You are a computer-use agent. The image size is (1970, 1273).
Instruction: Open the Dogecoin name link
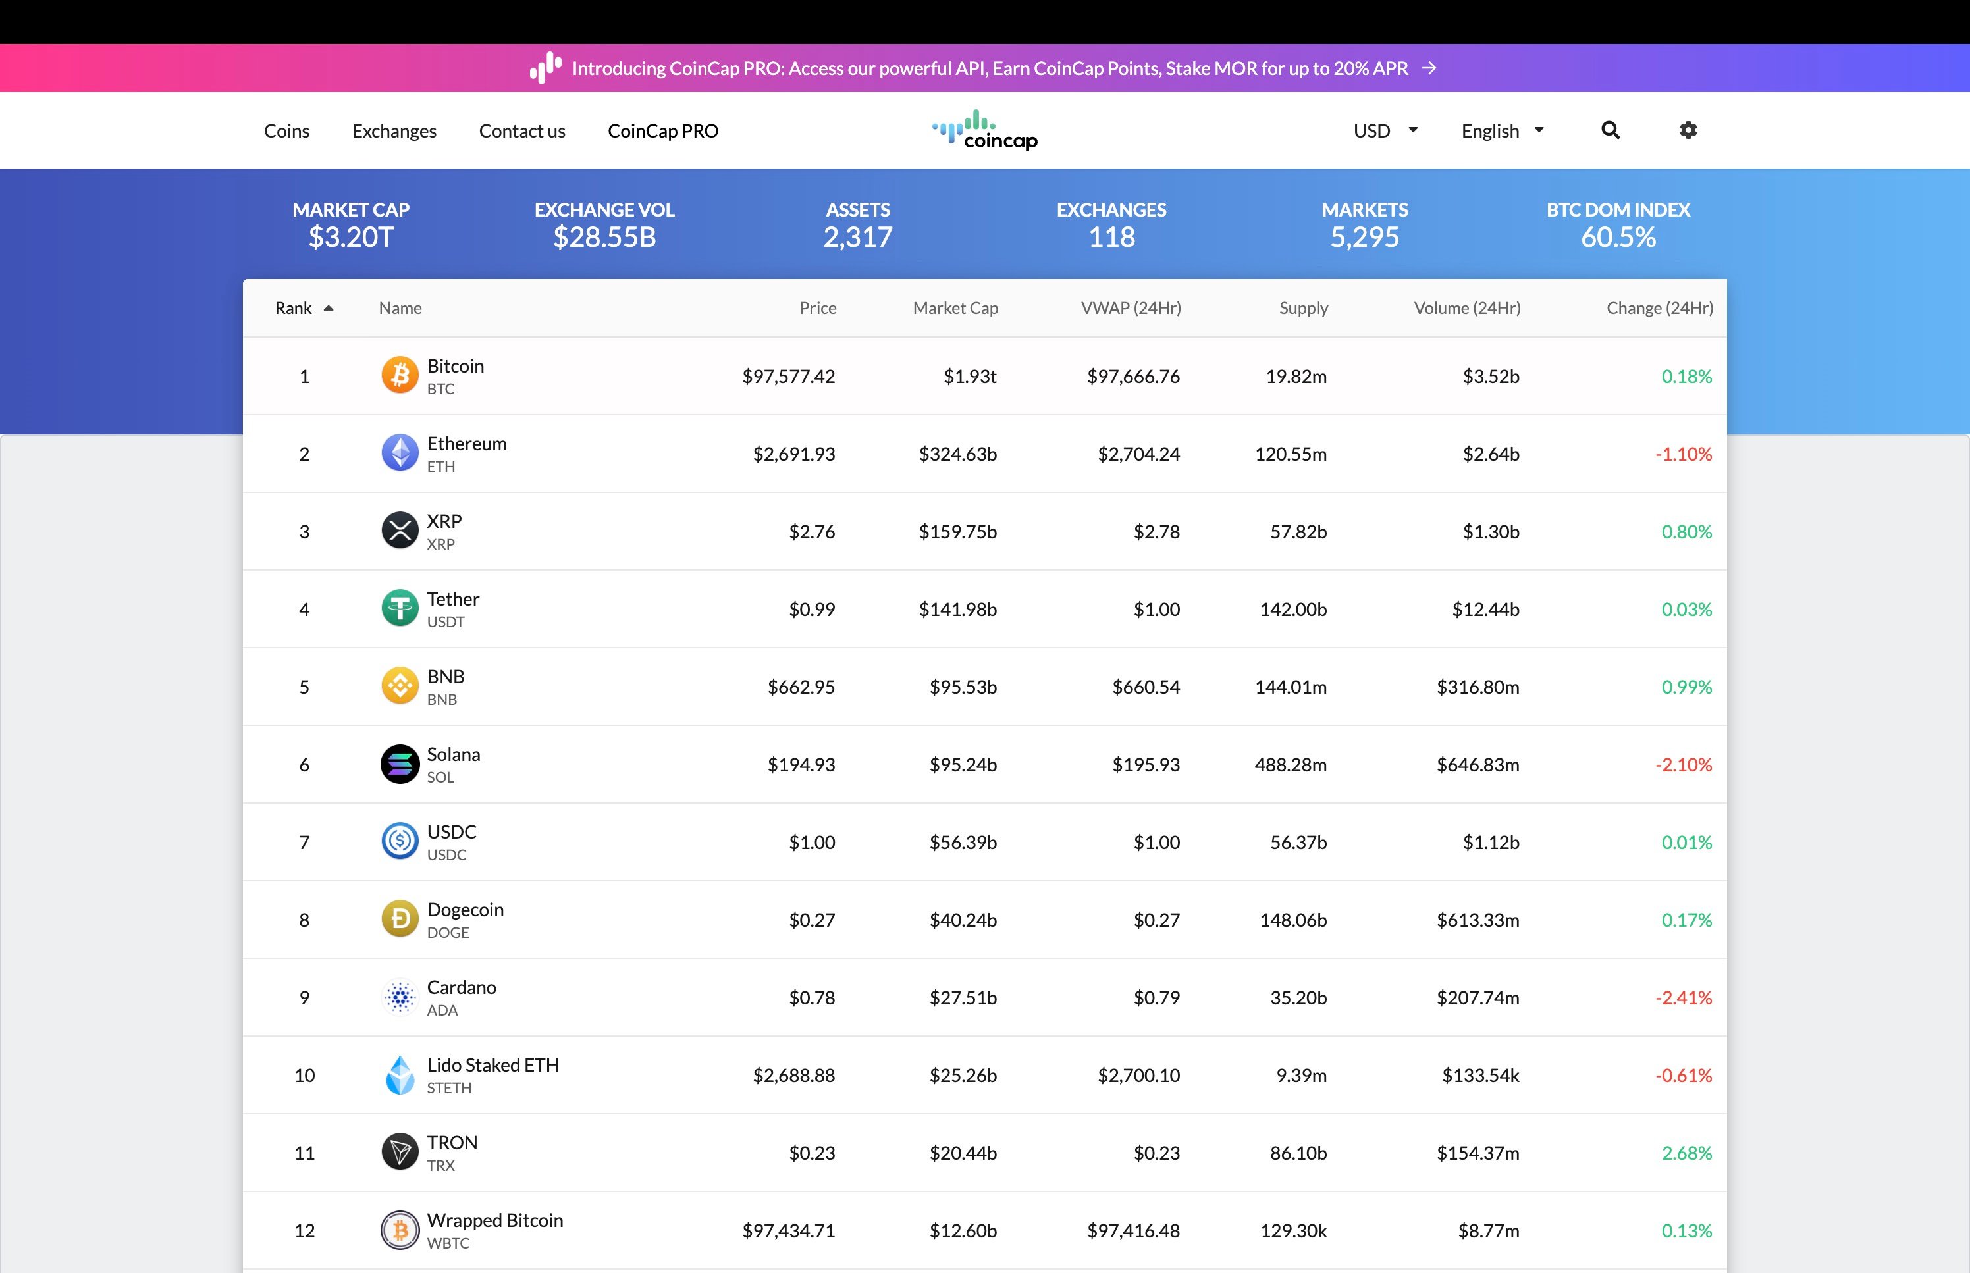466,909
